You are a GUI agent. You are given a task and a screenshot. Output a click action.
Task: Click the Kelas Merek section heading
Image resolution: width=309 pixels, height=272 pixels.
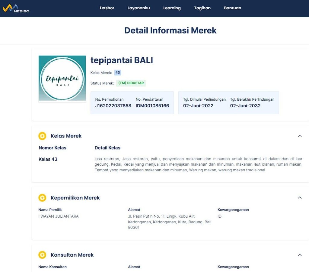pyautogui.click(x=66, y=136)
